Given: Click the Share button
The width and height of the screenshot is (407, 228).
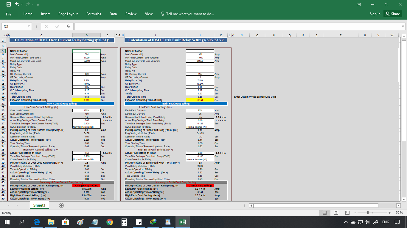Looking at the screenshot, I should [x=392, y=14].
